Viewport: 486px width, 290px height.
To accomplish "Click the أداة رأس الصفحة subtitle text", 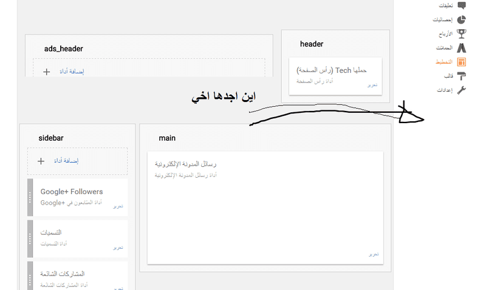I will pyautogui.click(x=315, y=81).
